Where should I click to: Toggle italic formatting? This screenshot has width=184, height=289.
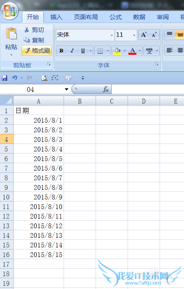[x=72, y=51]
